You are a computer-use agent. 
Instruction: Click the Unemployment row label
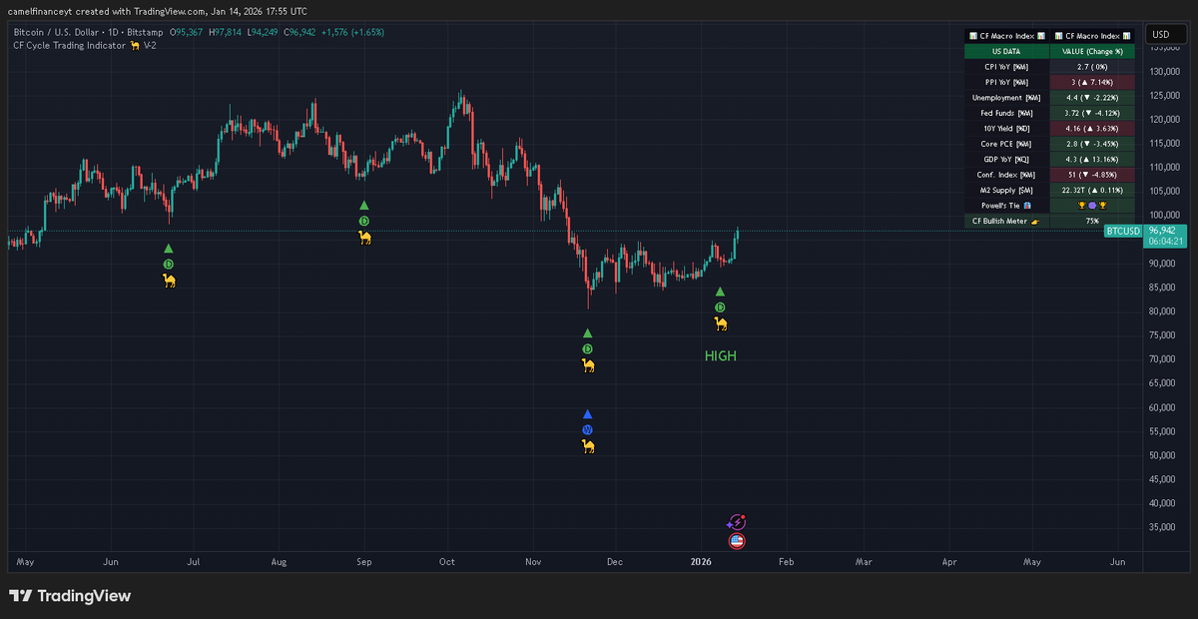[1006, 98]
